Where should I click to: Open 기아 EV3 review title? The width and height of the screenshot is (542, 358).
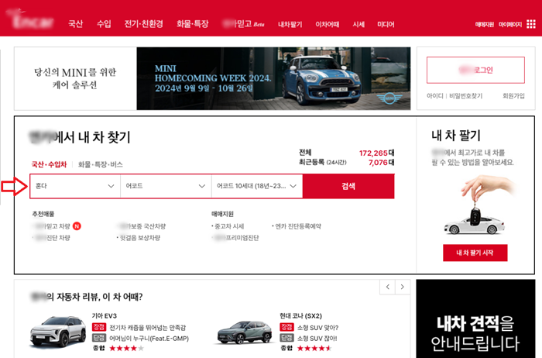104,316
